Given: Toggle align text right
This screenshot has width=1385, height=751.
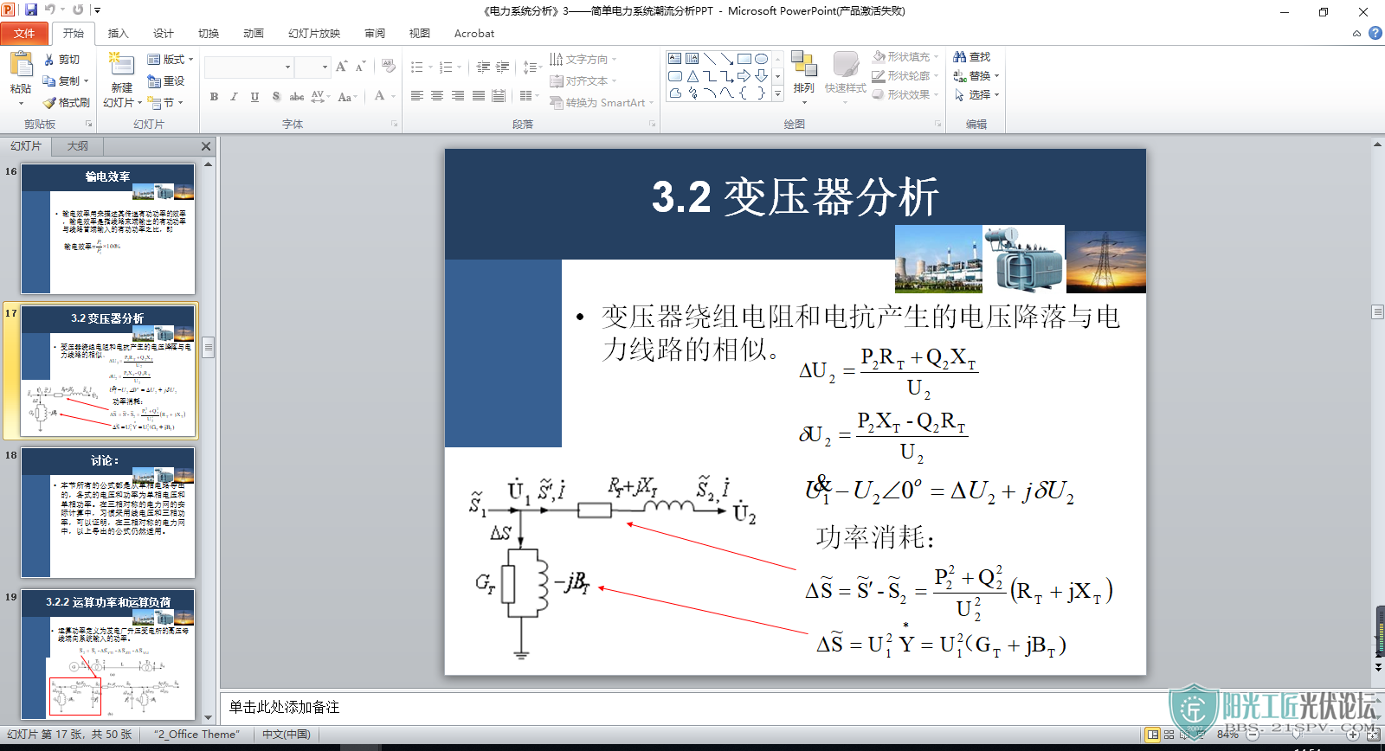Looking at the screenshot, I should click(458, 96).
